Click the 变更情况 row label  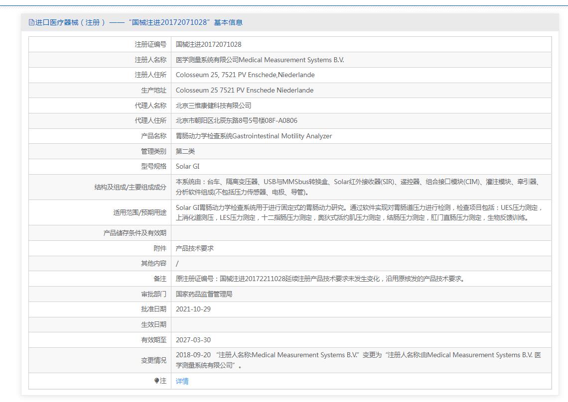(x=153, y=360)
